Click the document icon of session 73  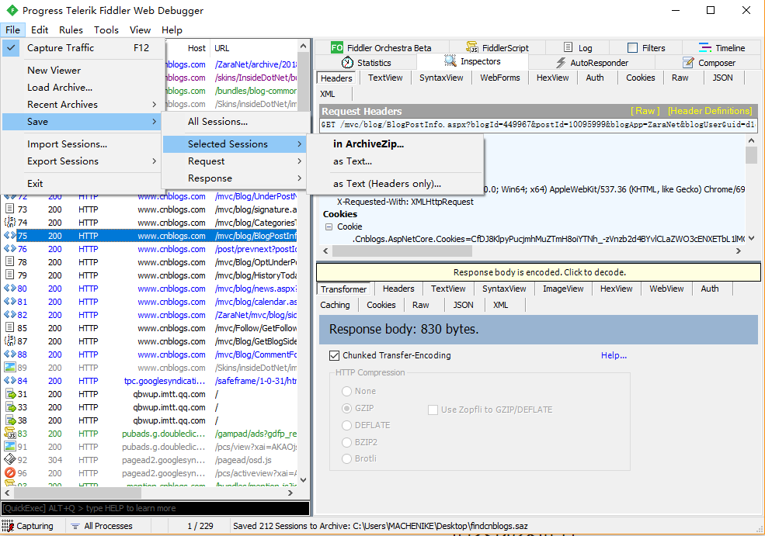9,209
